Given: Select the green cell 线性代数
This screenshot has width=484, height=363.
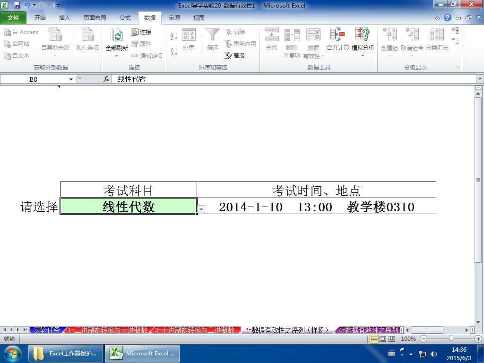Looking at the screenshot, I should point(129,206).
